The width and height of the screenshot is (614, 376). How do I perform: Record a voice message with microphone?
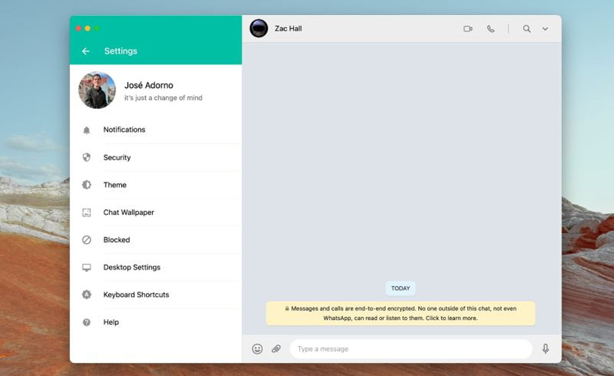(545, 349)
